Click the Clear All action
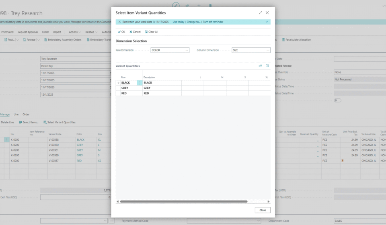 point(151,32)
